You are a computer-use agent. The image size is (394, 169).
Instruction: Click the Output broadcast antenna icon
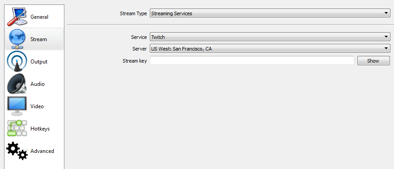pos(17,62)
